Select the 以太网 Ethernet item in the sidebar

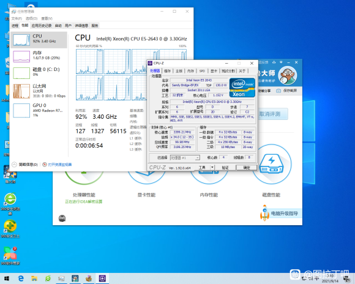click(x=39, y=91)
